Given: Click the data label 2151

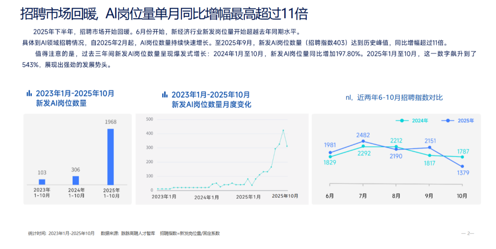Looking at the screenshot, I should click(430, 141).
